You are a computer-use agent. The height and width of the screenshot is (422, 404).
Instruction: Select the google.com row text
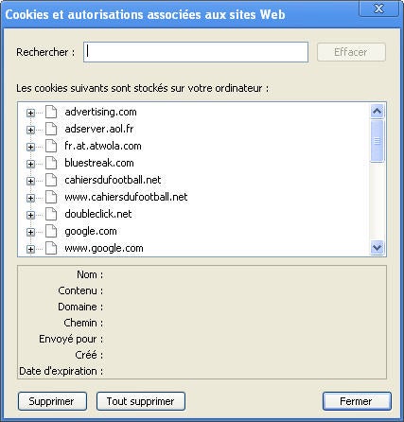point(91,231)
